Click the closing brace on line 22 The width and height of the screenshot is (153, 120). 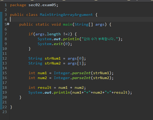click(11, 107)
